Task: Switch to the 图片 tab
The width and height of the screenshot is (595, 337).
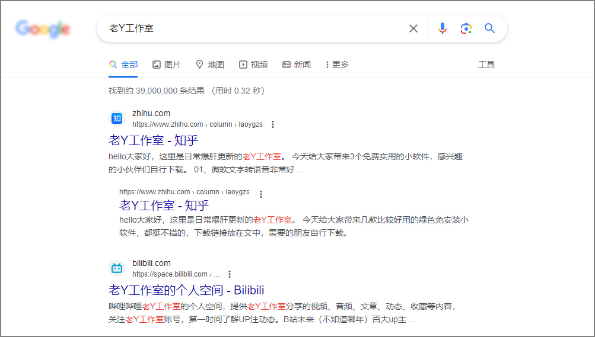Action: pyautogui.click(x=167, y=65)
